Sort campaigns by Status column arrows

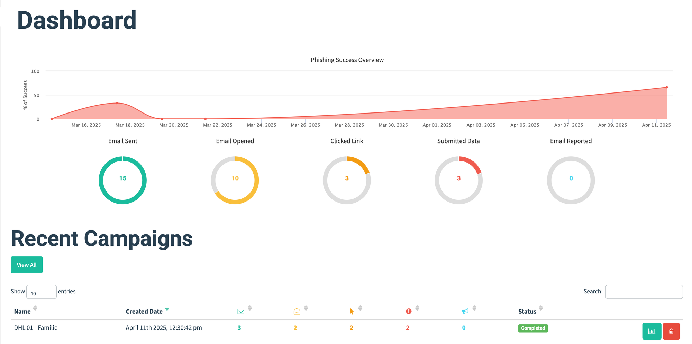541,308
